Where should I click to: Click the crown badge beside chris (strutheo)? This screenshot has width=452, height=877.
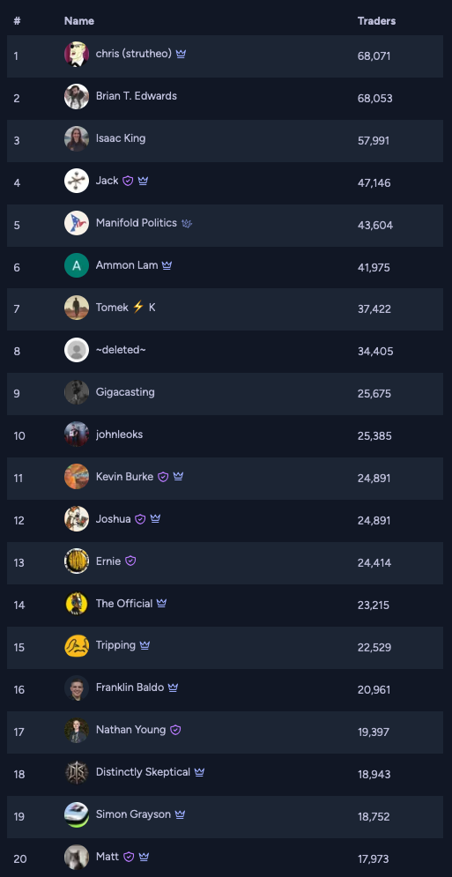(181, 55)
